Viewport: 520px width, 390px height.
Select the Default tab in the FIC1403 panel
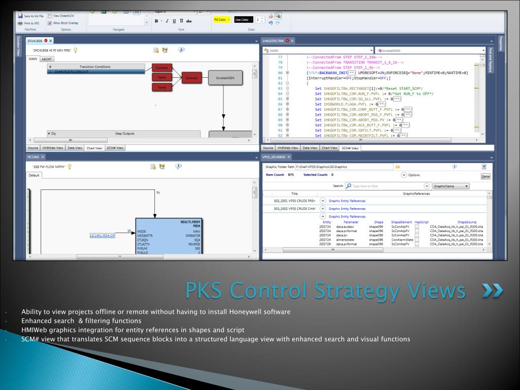[x=34, y=175]
